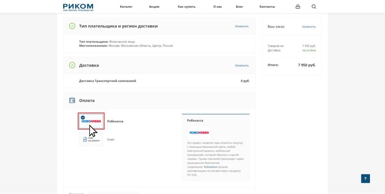Open the cart lock icon in header
Screen dimensions: 385x194
(298, 7)
